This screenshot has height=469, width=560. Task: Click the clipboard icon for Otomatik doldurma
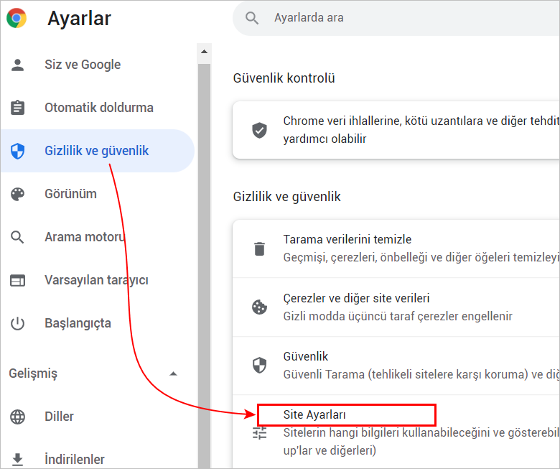click(17, 108)
